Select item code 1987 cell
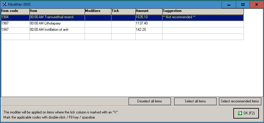The height and width of the screenshot is (123, 264). pyautogui.click(x=15, y=24)
